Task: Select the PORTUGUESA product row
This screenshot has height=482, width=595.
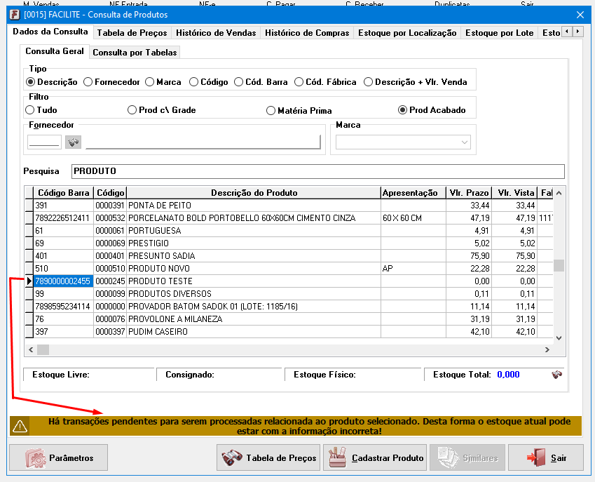Action: coord(289,231)
